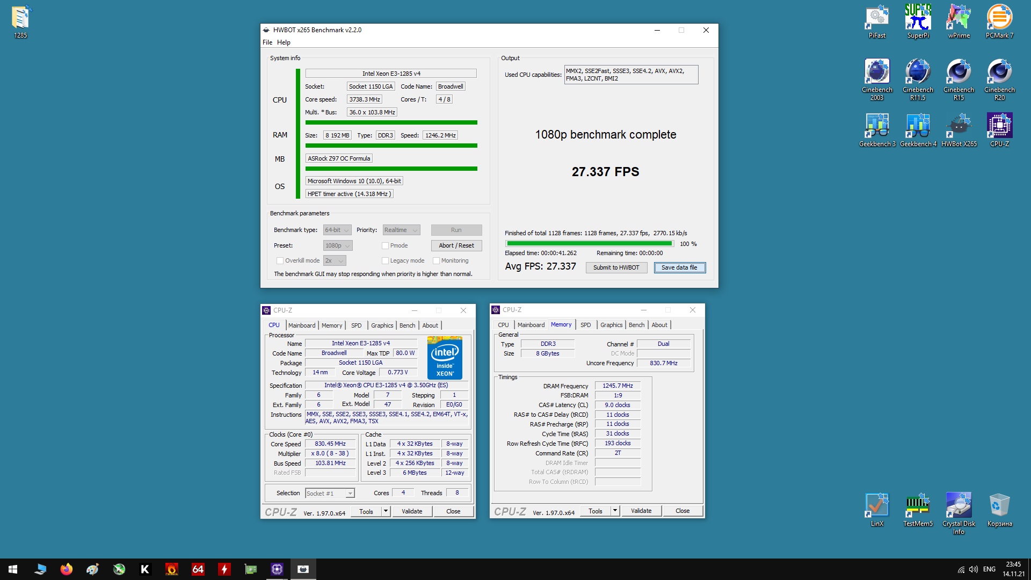
Task: Open the Crystal Disk Info shortcut
Action: pyautogui.click(x=959, y=513)
